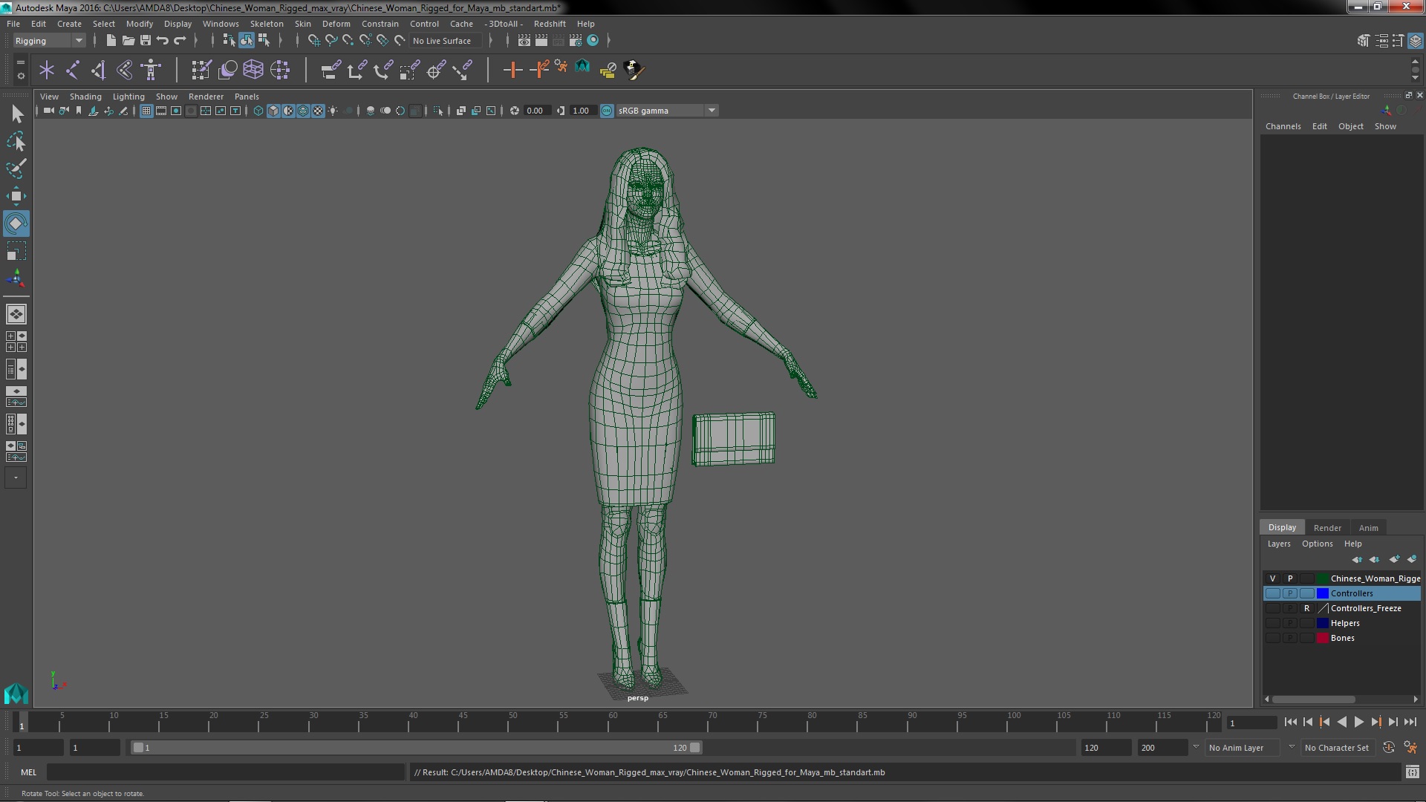
Task: Toggle visibility of Chinese_Woman_Rigged layer
Action: pos(1273,578)
